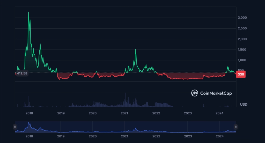Select 2022 on the main chart time axis

point(156,113)
